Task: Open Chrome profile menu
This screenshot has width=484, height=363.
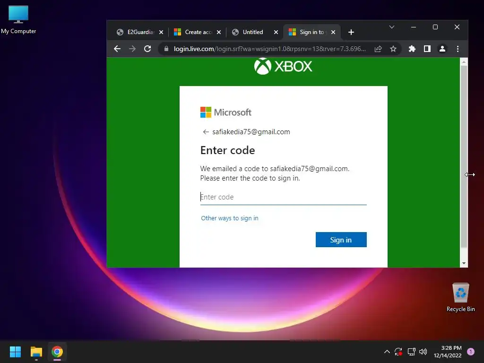Action: click(x=442, y=49)
